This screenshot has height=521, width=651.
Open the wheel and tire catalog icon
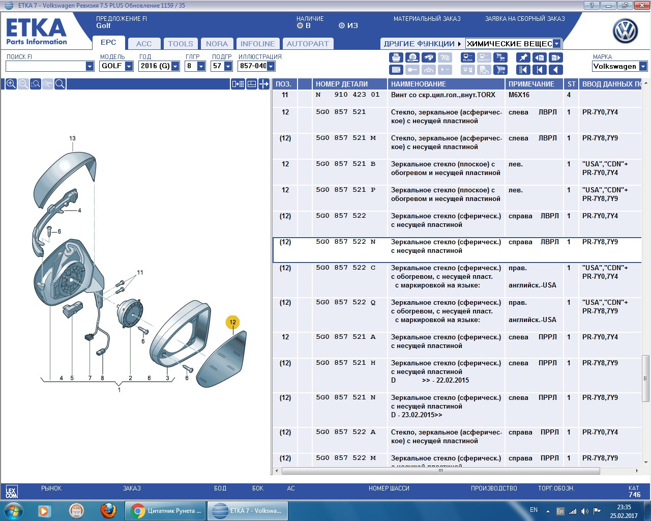pyautogui.click(x=412, y=57)
